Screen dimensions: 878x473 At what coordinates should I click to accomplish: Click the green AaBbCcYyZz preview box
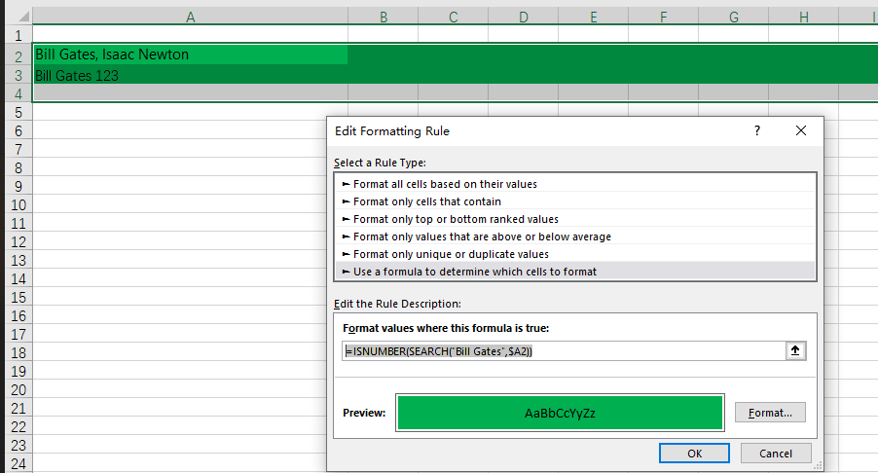click(560, 413)
